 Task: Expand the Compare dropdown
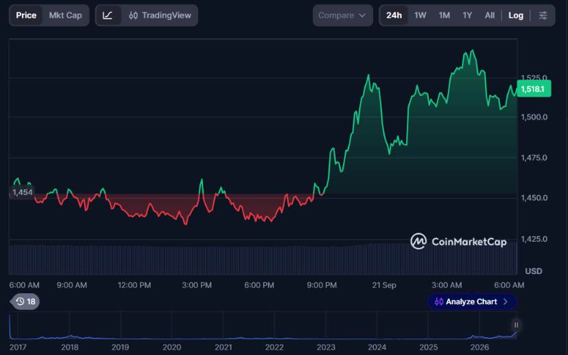click(343, 15)
